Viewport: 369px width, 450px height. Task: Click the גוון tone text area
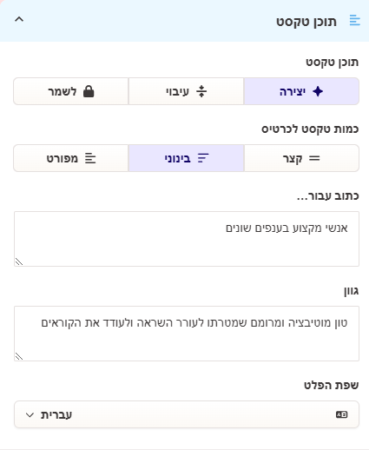(187, 334)
